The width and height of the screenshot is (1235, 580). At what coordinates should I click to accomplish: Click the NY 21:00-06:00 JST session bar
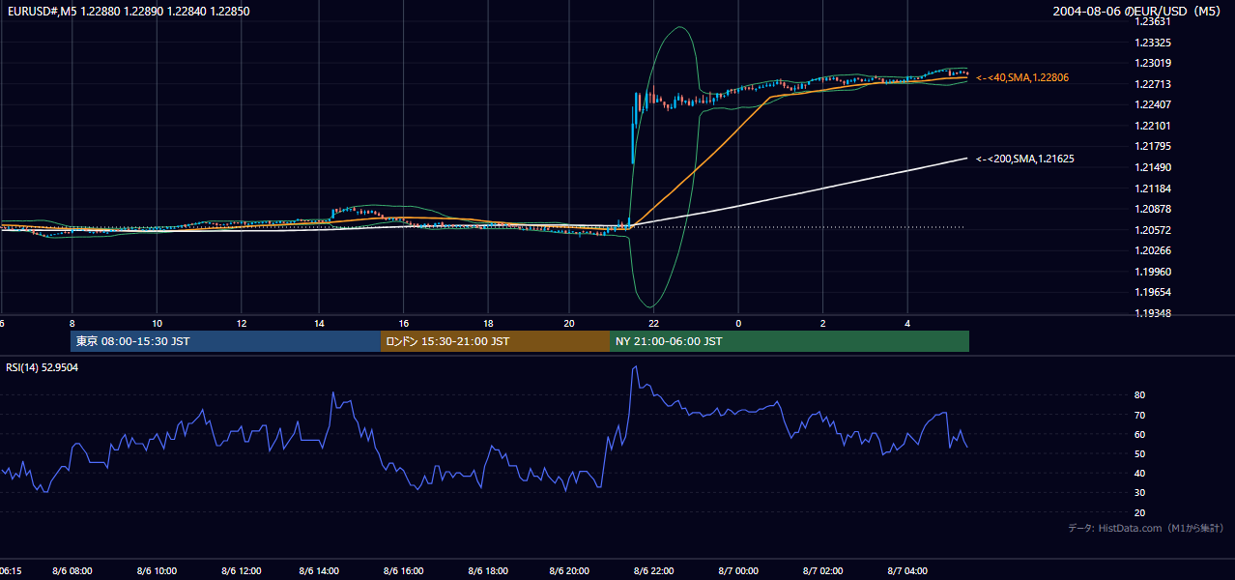click(790, 341)
